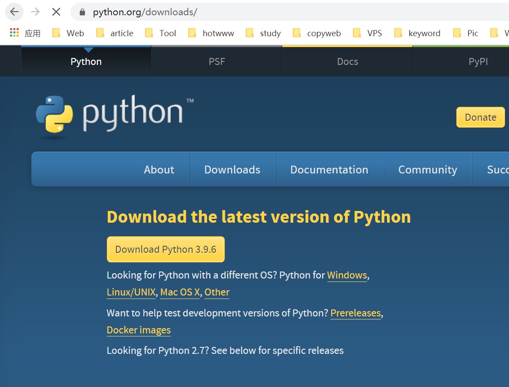Open the Community menu
Viewport: 509px width, 387px height.
coord(428,170)
